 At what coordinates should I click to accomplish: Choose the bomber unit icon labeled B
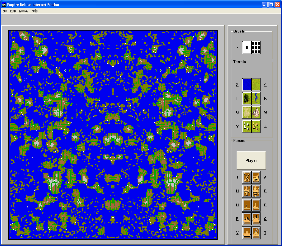256,191
